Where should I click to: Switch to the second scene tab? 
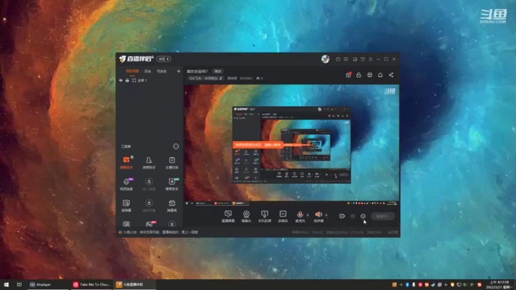tap(148, 71)
